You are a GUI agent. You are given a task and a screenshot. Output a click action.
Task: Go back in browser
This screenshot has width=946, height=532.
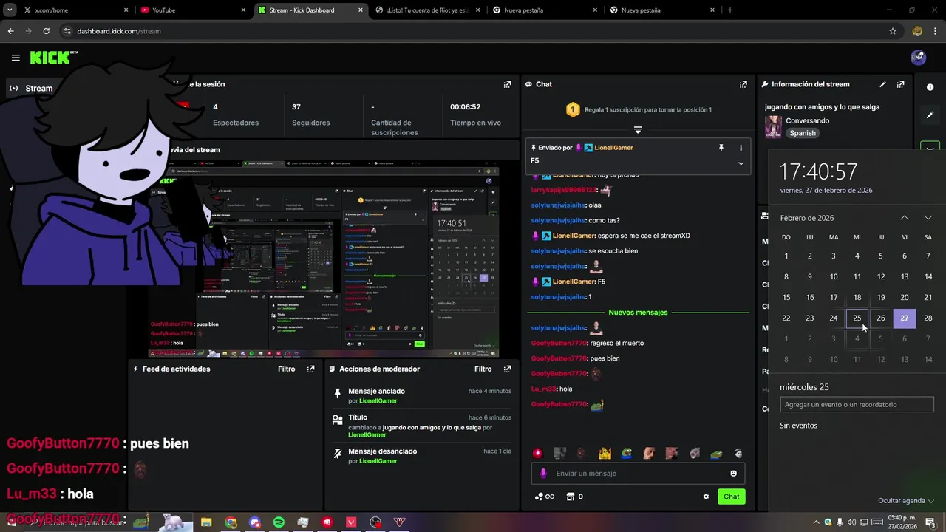[x=10, y=31]
